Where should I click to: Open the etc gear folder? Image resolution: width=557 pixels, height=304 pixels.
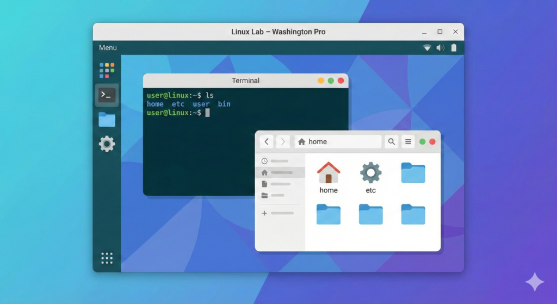[370, 172]
